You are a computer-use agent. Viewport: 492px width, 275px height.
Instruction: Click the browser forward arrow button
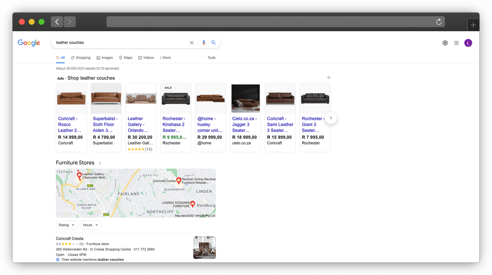coord(70,22)
